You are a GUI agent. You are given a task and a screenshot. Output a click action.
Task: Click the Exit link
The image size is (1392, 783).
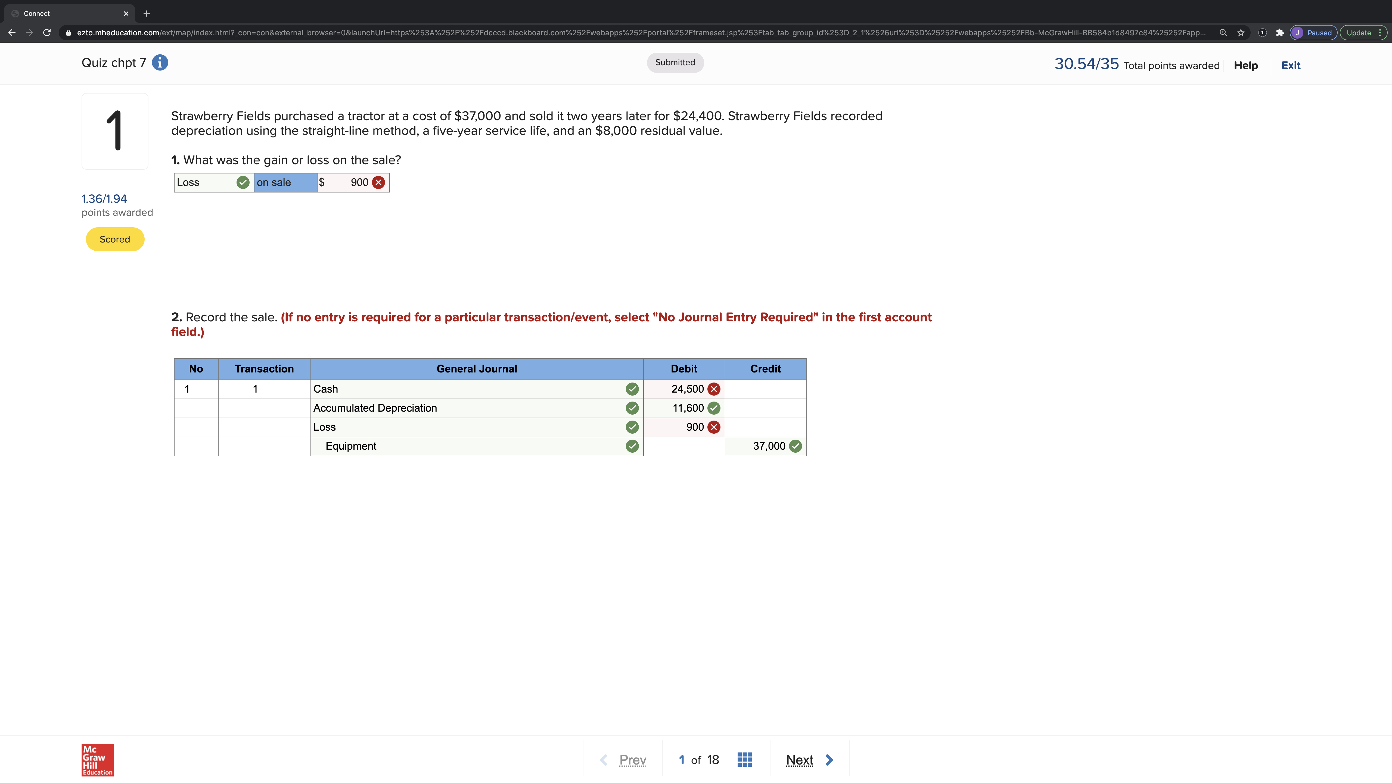1290,65
